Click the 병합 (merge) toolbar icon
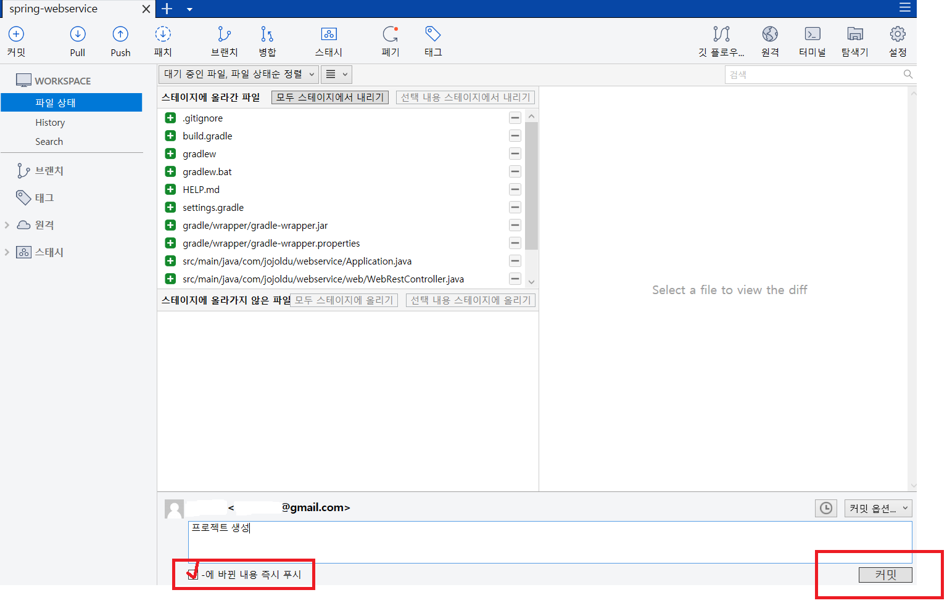 click(x=267, y=41)
